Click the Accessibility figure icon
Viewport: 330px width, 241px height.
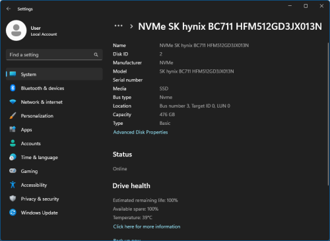click(x=13, y=185)
